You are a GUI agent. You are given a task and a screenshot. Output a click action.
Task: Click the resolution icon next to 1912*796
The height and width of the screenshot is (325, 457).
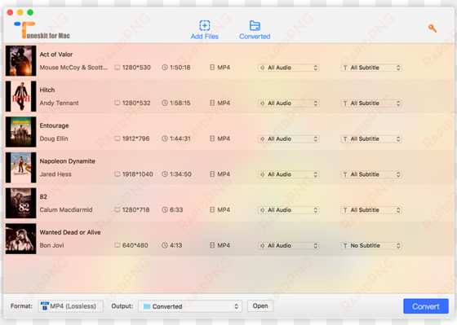point(118,138)
